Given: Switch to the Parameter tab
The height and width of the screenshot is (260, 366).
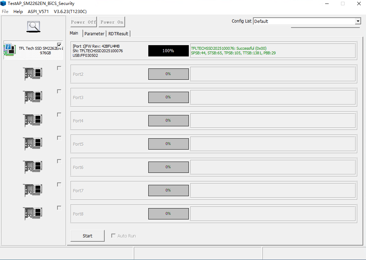Looking at the screenshot, I should click(x=94, y=34).
